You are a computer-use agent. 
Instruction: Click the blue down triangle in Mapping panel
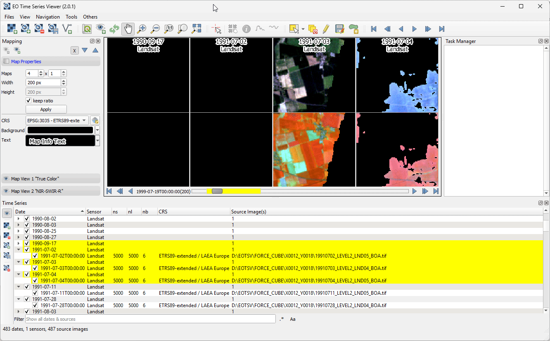coord(85,50)
